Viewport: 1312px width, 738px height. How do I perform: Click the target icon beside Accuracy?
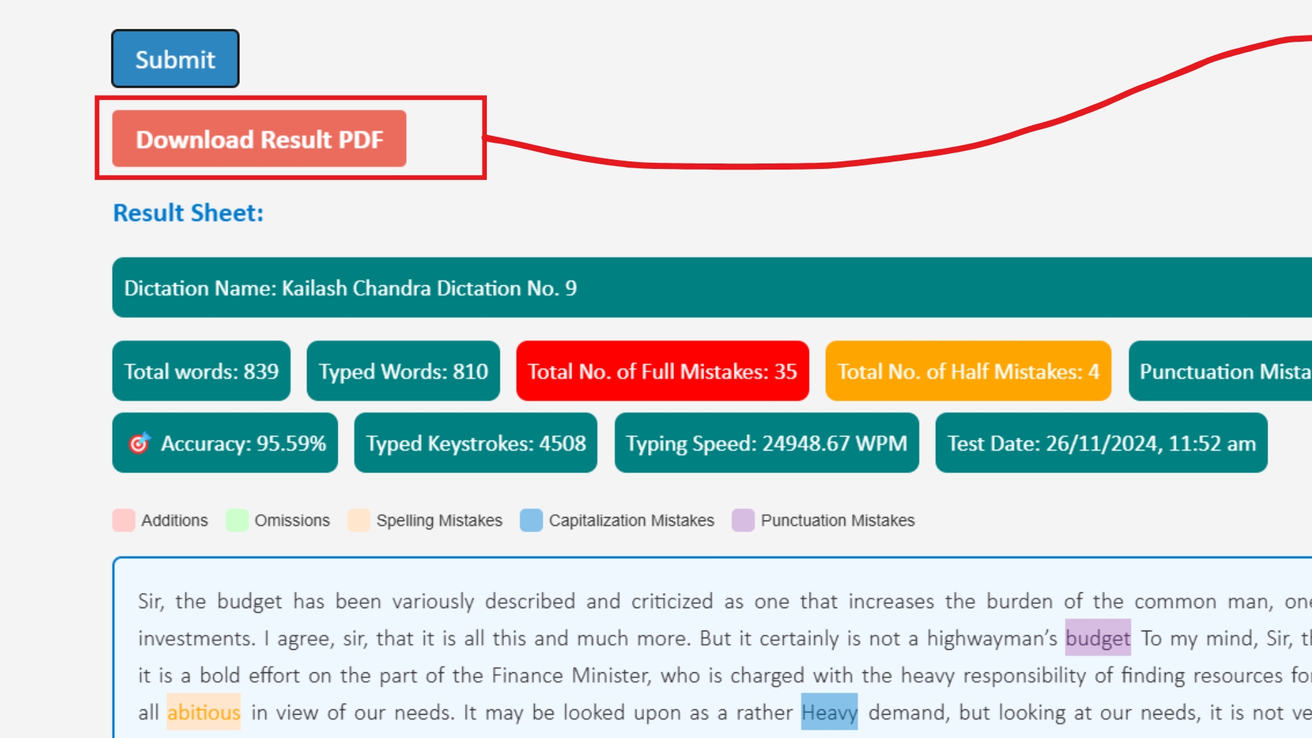[139, 443]
